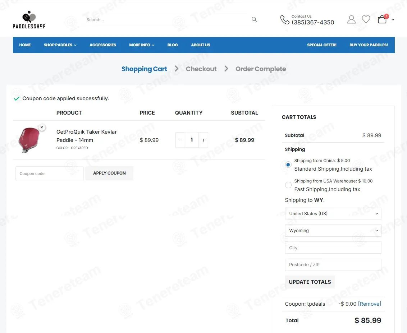407x333 pixels.
Task: Open the user account icon
Action: 351,19
